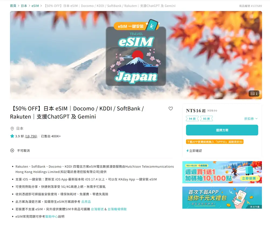Open the 18,796 reviews link
Viewport: 270px width, 225px height.
pos(31,136)
